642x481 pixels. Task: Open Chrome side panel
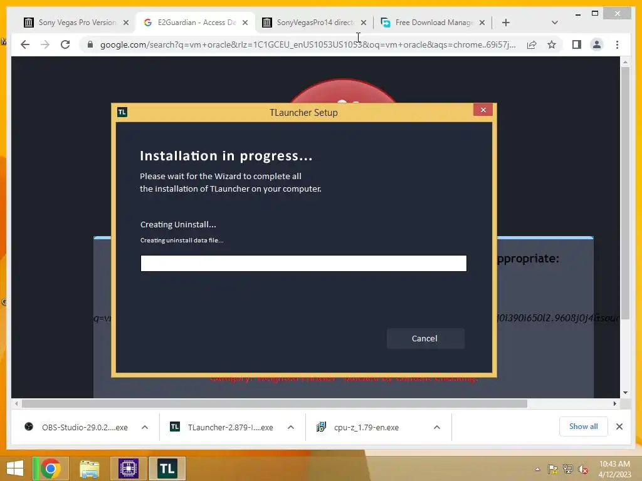[577, 44]
